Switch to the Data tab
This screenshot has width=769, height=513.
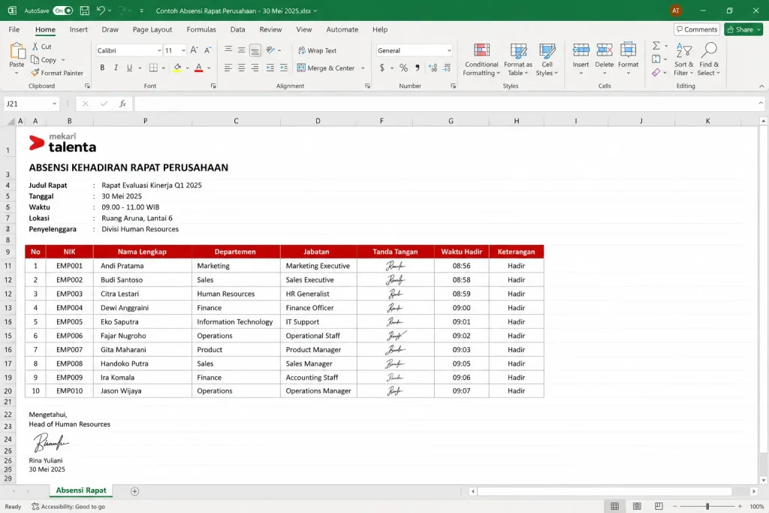[x=237, y=29]
